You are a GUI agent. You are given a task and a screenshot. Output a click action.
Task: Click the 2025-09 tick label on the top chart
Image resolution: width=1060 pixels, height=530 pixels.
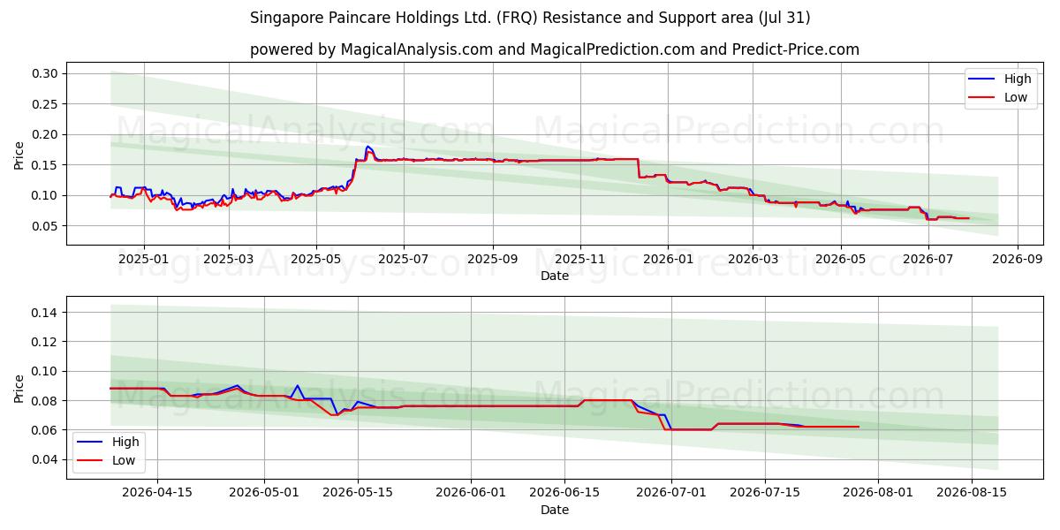[x=492, y=260]
